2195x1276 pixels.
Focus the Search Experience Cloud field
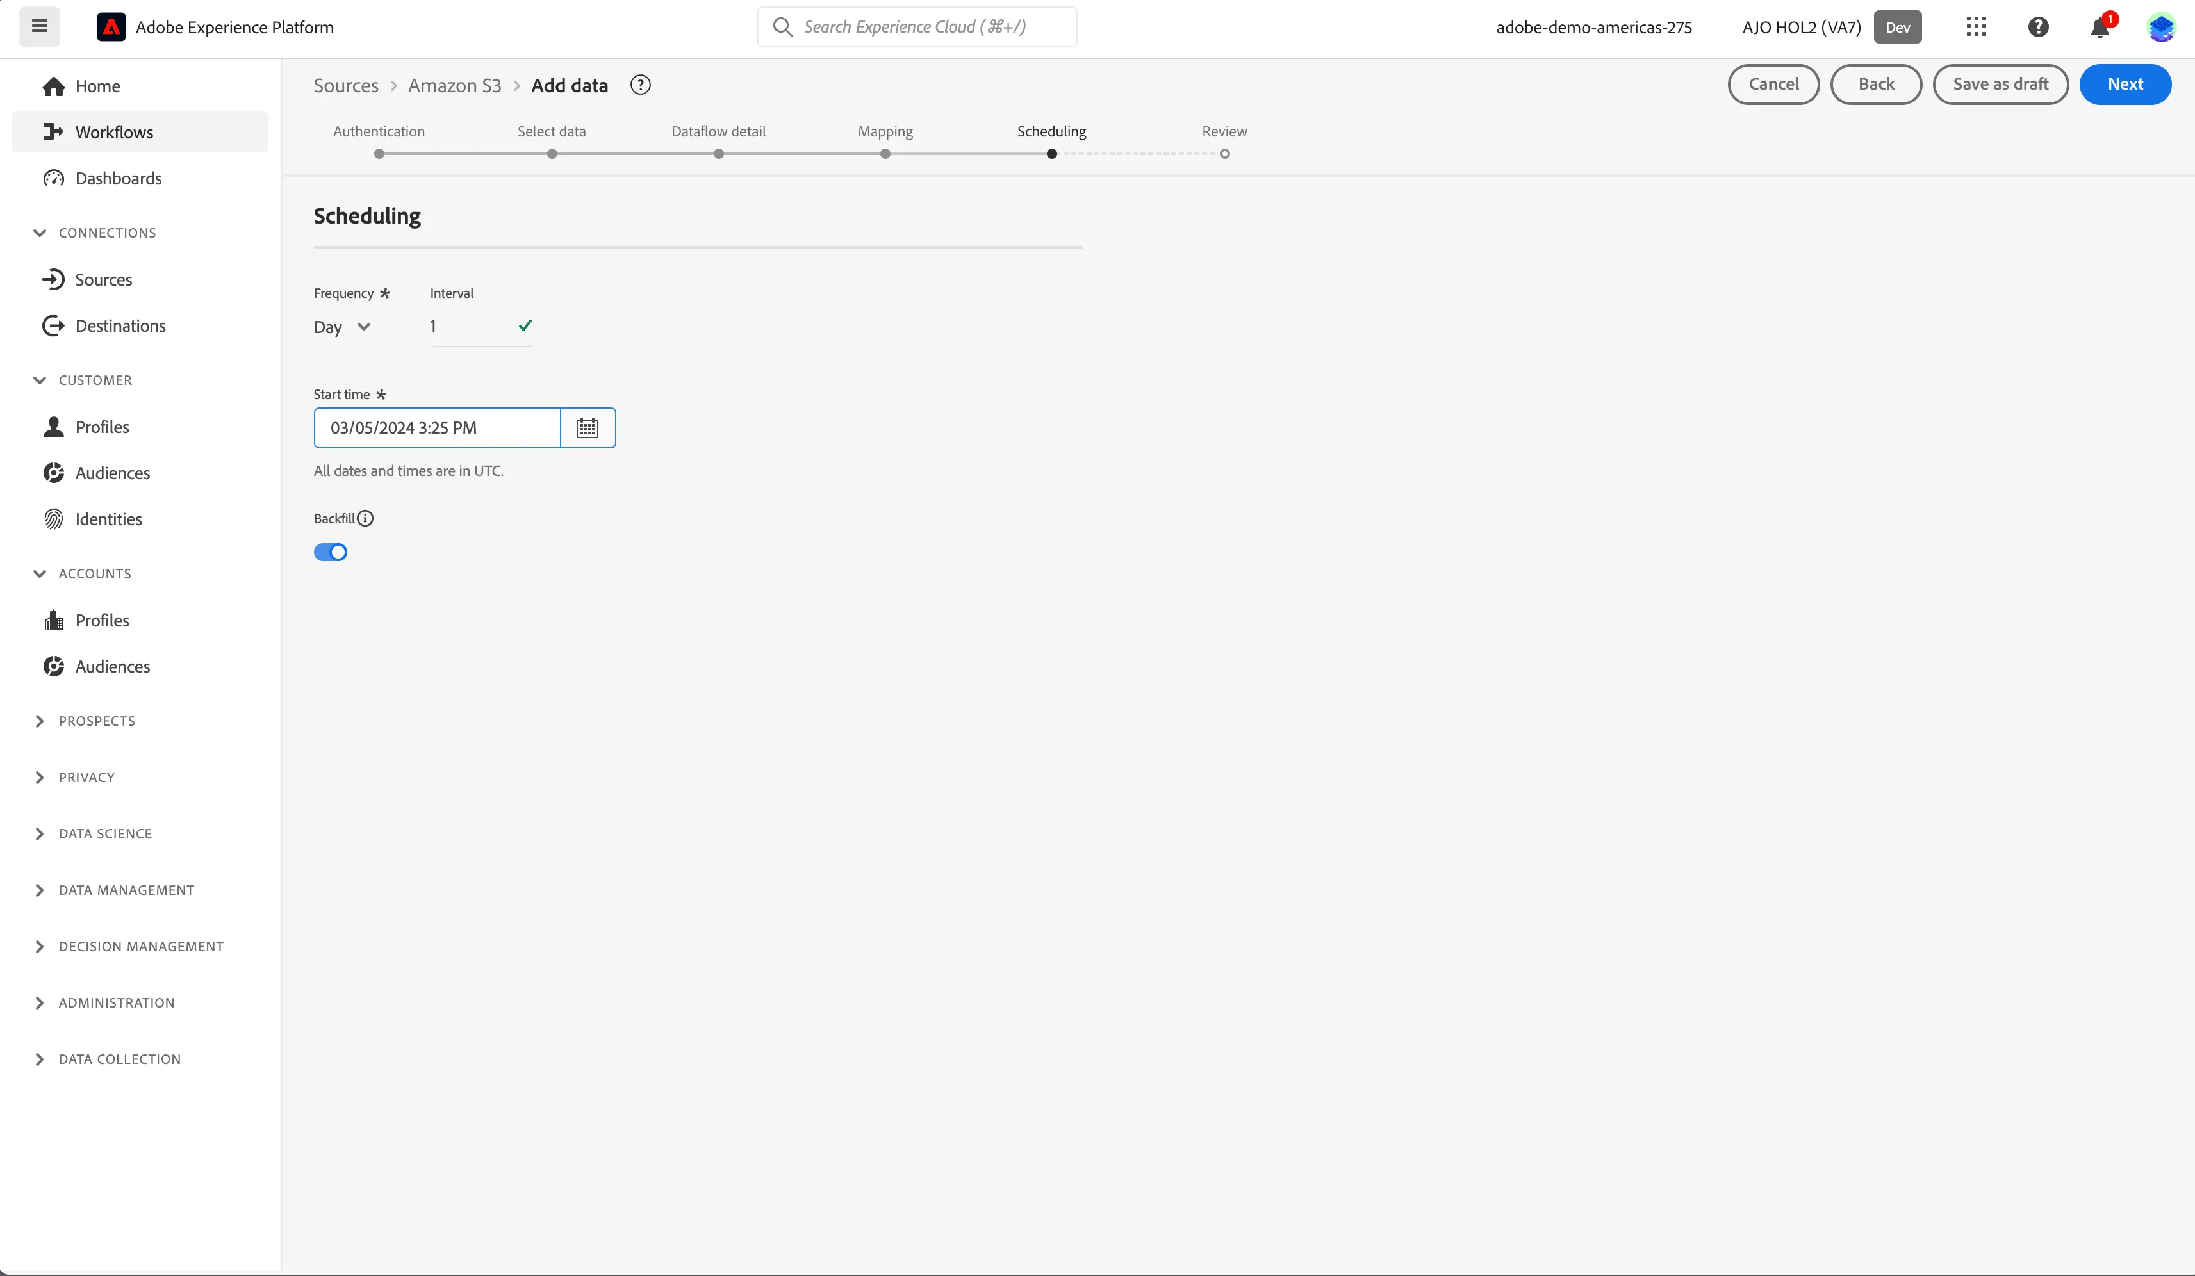(x=916, y=27)
